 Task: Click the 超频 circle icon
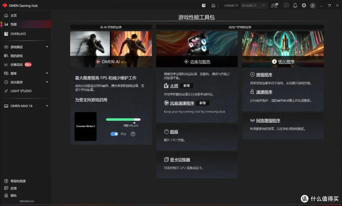(167, 132)
